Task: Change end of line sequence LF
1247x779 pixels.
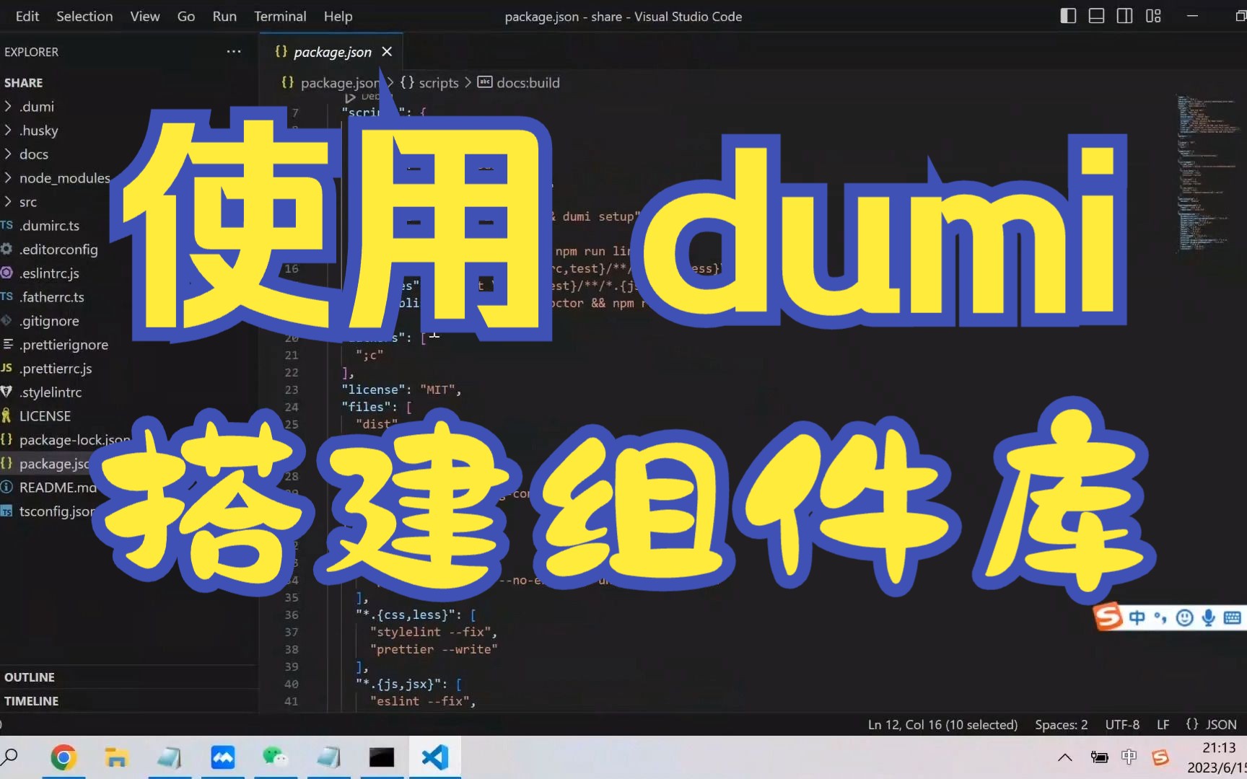Action: tap(1163, 724)
